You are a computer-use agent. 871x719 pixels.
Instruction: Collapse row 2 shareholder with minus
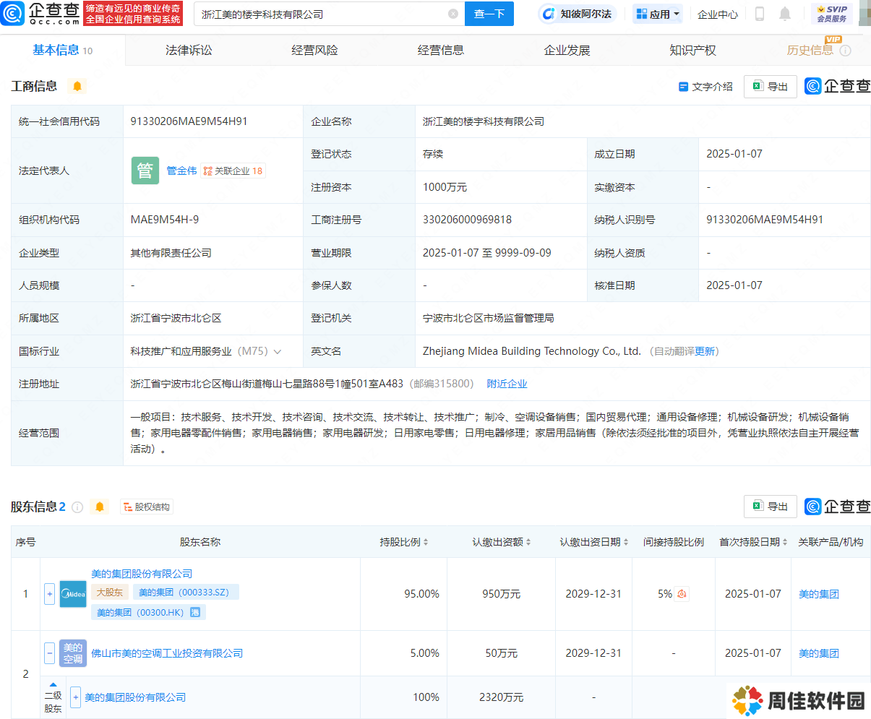(49, 653)
